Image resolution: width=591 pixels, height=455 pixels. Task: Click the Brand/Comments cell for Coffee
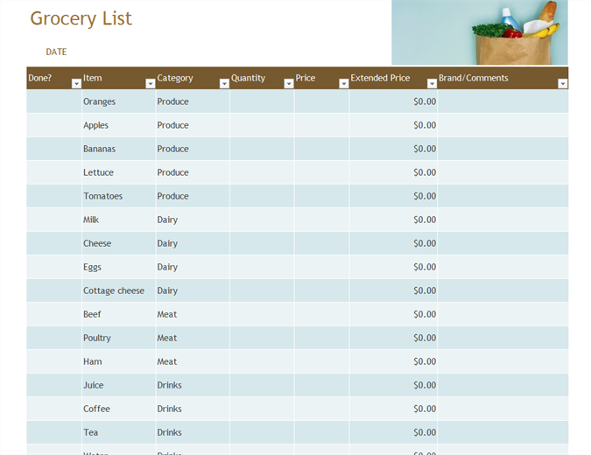coord(502,409)
